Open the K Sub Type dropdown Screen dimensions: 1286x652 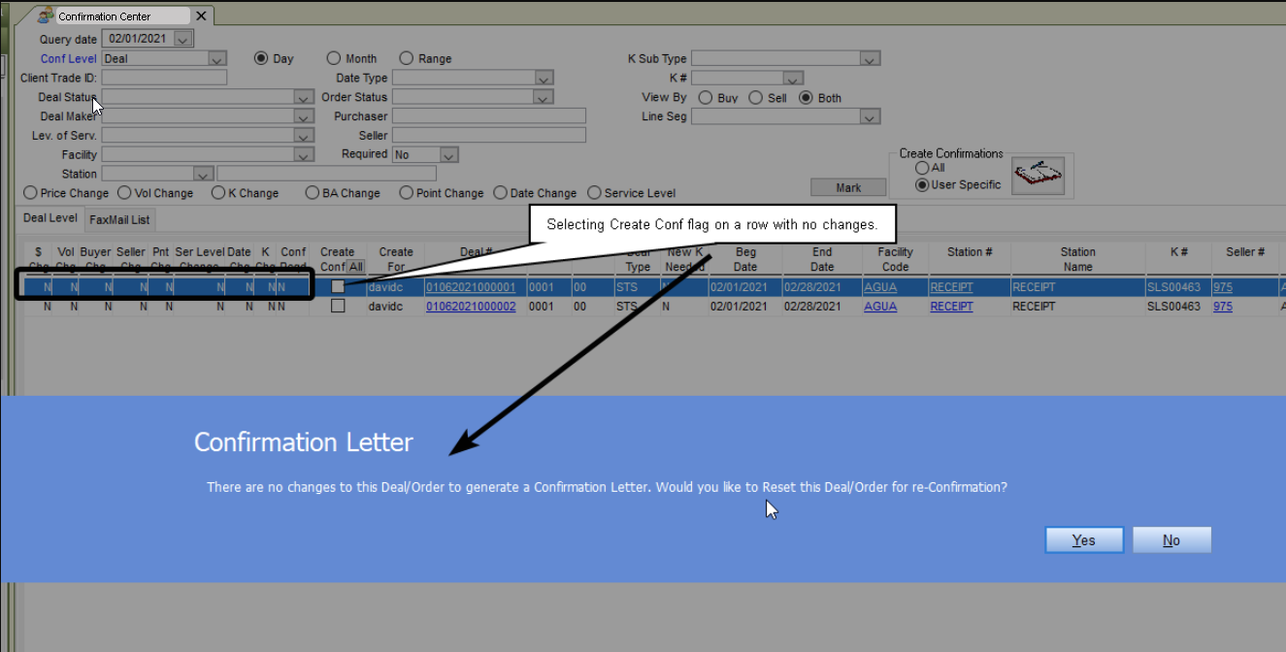[870, 59]
